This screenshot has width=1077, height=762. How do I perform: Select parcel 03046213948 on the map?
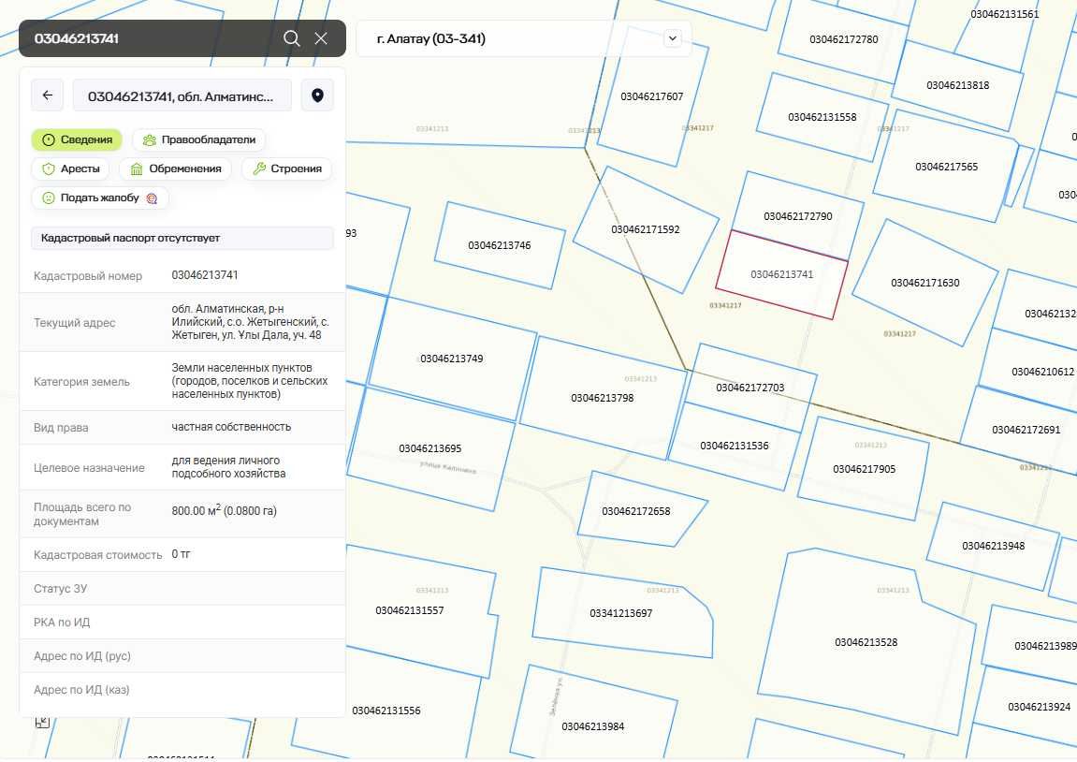[x=993, y=547]
